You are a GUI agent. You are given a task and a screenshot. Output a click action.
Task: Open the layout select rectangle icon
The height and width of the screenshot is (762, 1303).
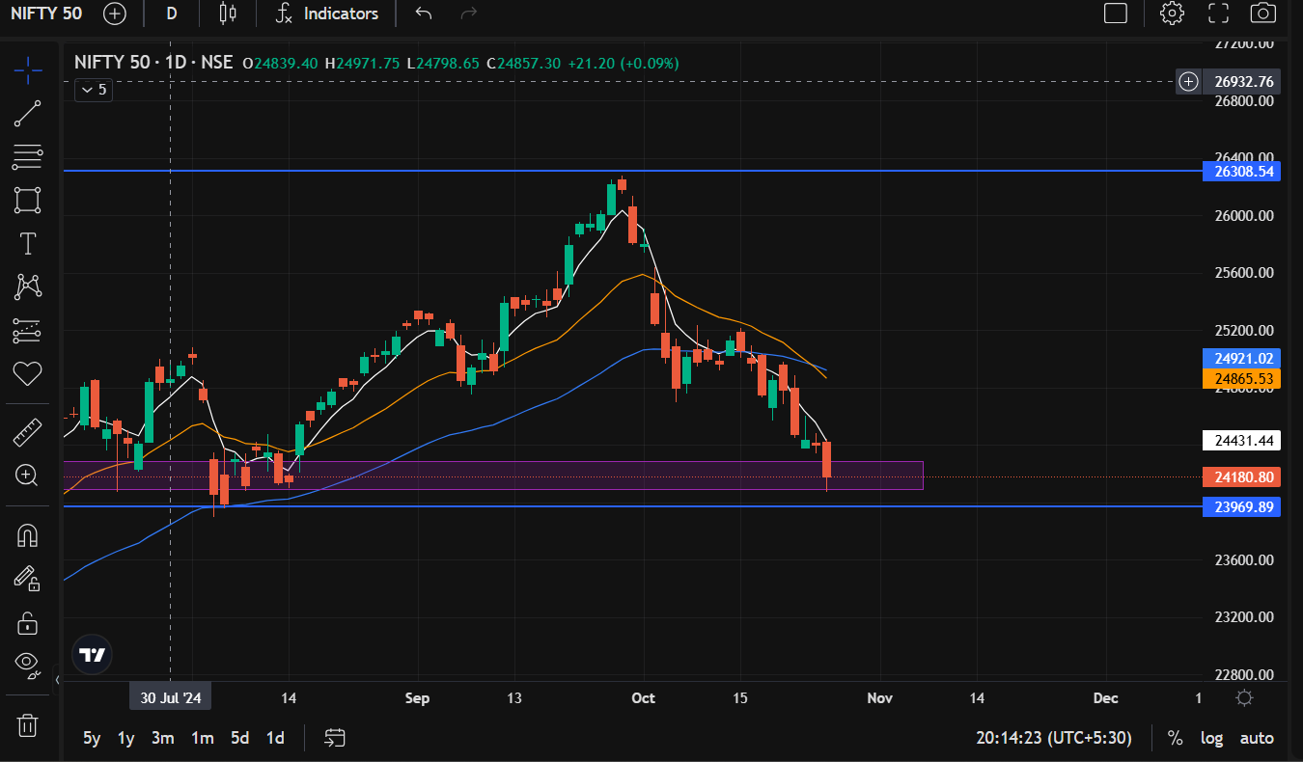1116,14
